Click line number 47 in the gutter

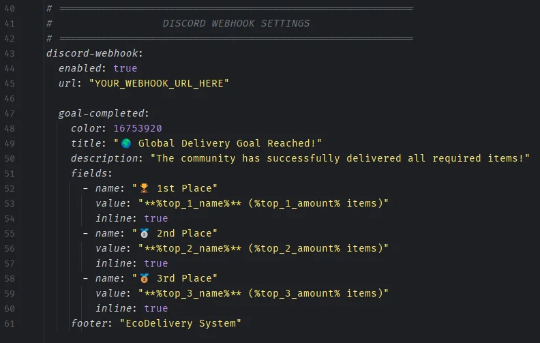[10, 114]
